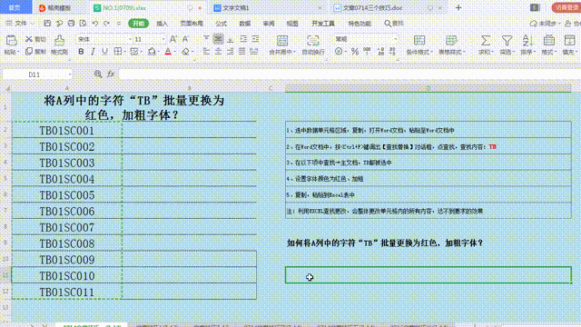Click the Redo arrow
Image resolution: width=581 pixels, height=327 pixels.
107,24
